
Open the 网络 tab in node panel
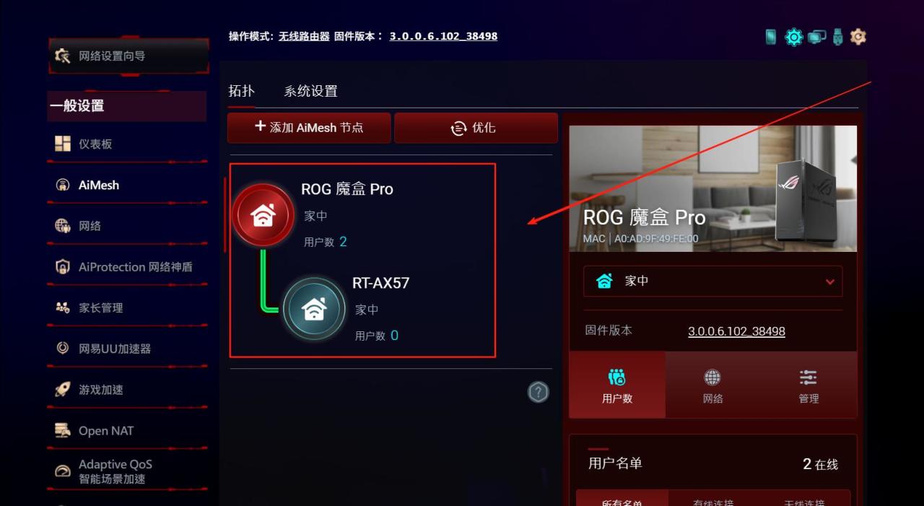[x=712, y=385]
